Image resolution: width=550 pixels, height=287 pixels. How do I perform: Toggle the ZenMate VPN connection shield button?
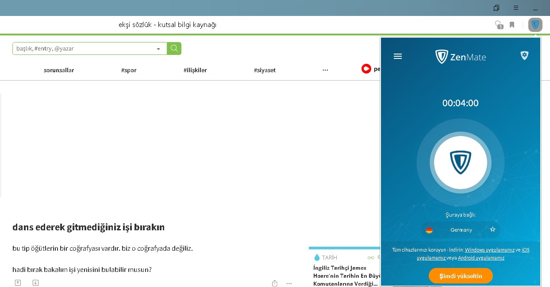460,163
